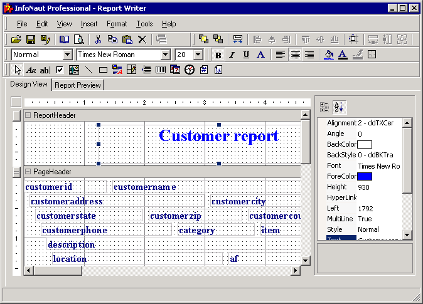The width and height of the screenshot is (423, 304).
Task: Set alignment to center
Action: (x=295, y=55)
